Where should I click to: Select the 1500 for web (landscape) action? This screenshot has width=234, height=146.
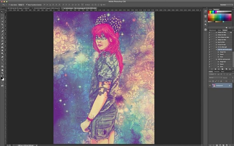224,50
